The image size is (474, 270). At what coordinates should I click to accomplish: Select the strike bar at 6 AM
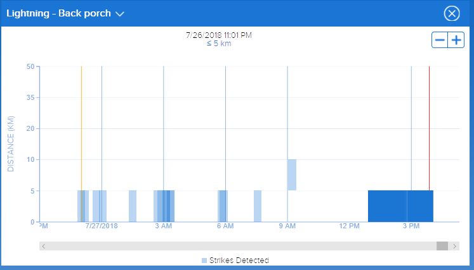223,206
